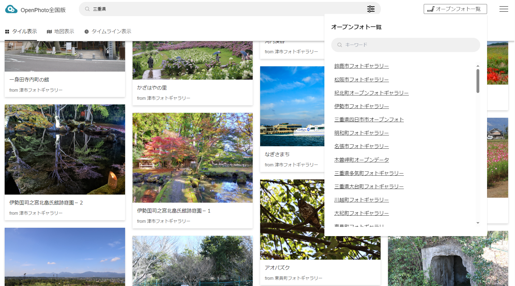This screenshot has height=286, width=515.
Task: Click the アオバズク title
Action: [x=277, y=268]
